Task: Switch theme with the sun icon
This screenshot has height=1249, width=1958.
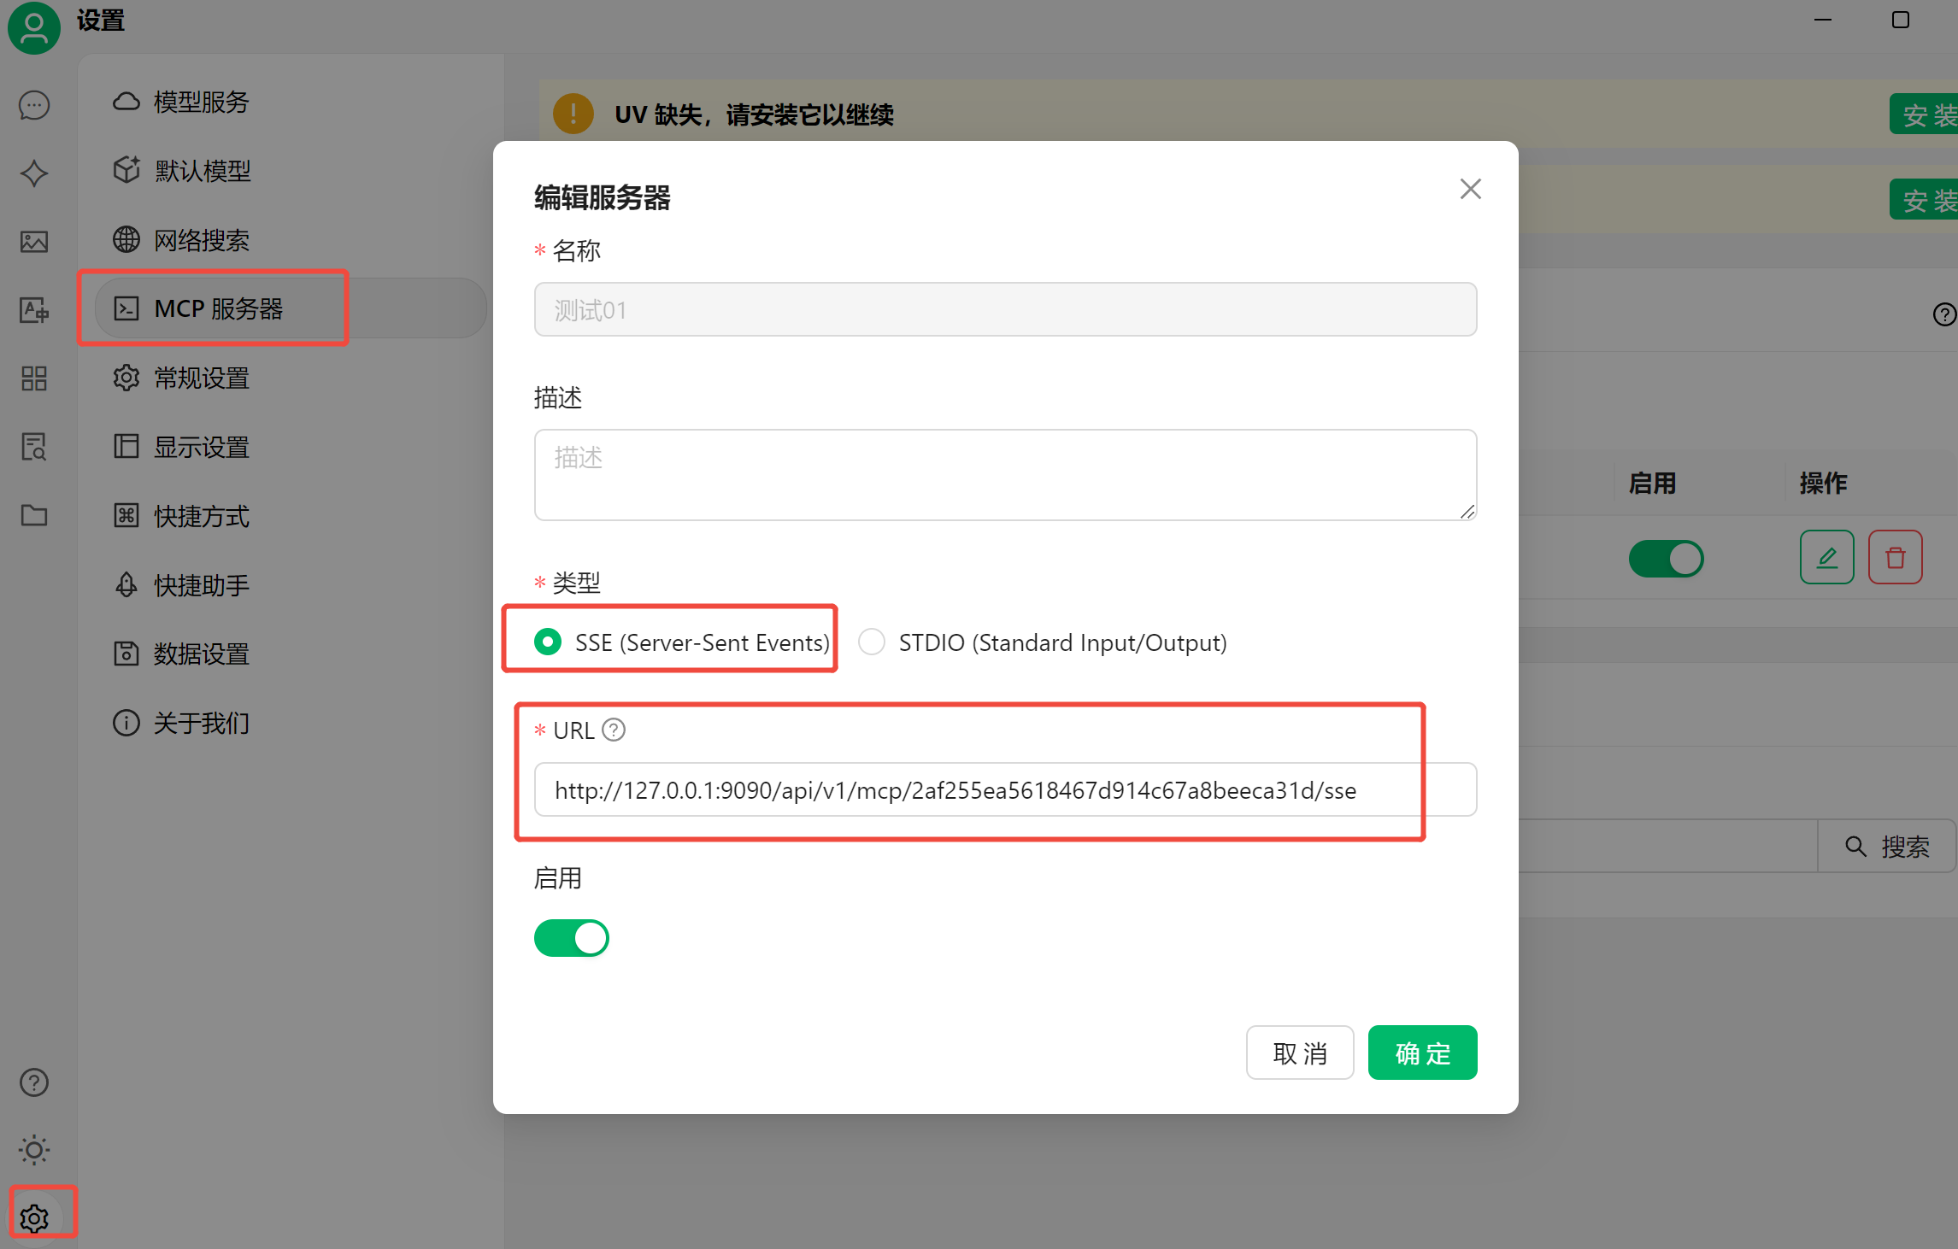Action: tap(34, 1150)
